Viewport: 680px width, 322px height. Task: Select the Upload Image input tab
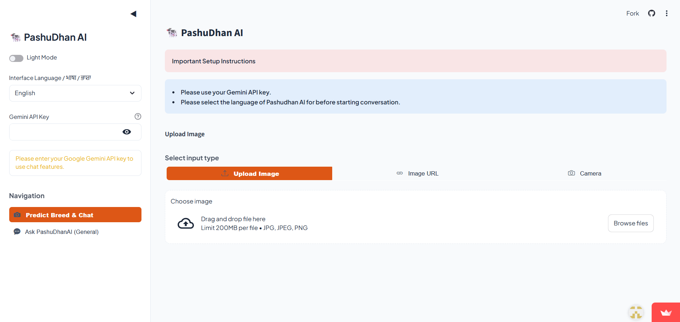point(249,173)
